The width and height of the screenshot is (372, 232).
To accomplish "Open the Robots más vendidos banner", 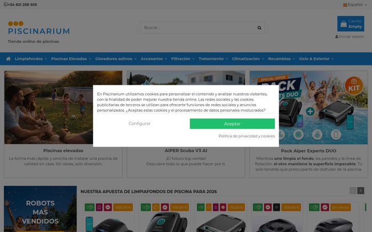I will (x=40, y=209).
